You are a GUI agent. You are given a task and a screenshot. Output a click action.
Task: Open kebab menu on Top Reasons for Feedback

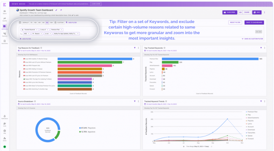point(138,48)
